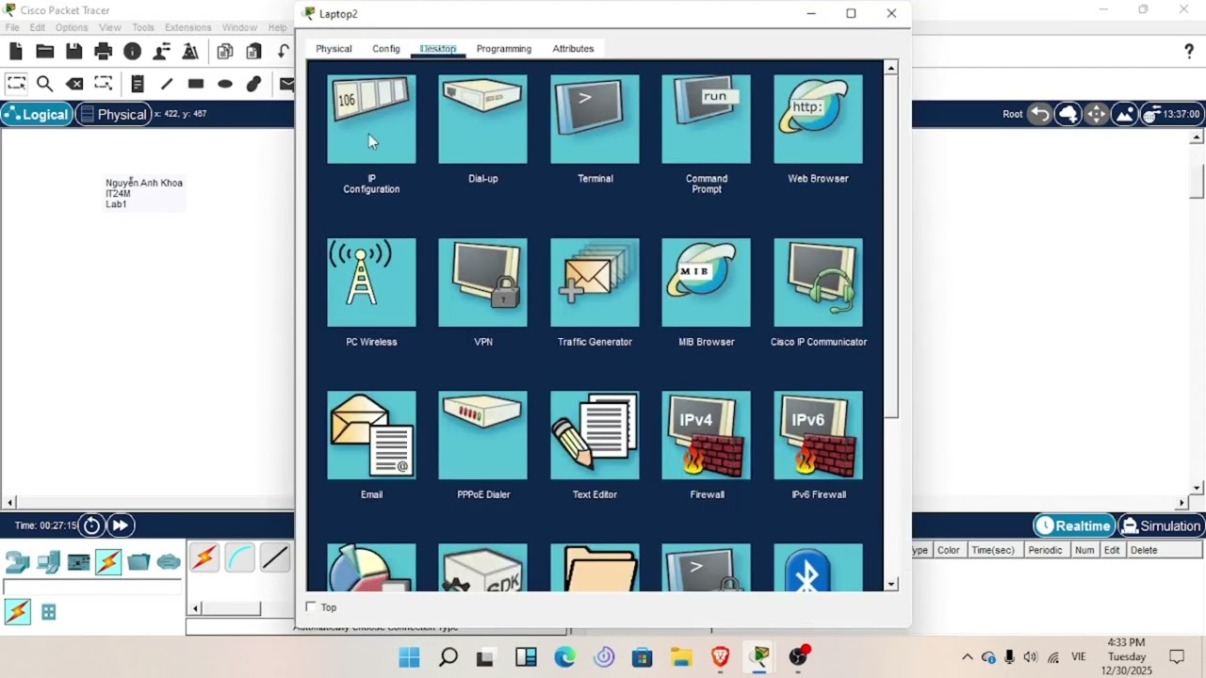Switch to the Programming tab
This screenshot has height=678, width=1206.
point(504,49)
